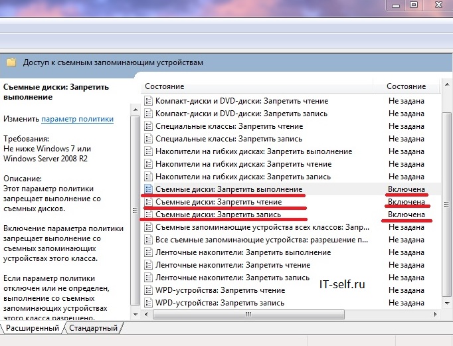
Task: Click Включена state for Съемные диски: Запретить выполнение
Action: pos(407,189)
